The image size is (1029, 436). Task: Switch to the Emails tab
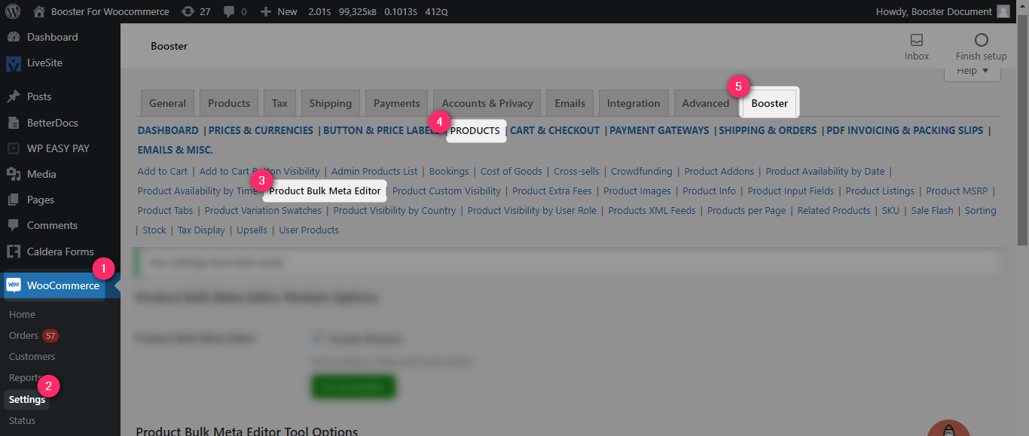pyautogui.click(x=569, y=103)
